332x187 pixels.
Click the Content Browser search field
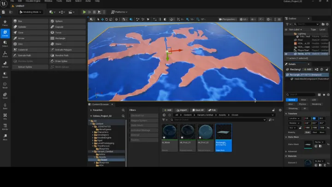click(218, 120)
